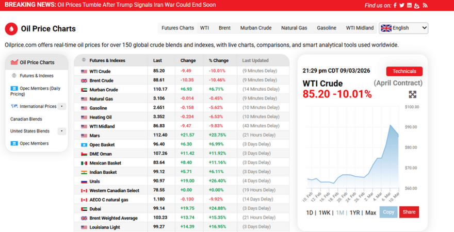This screenshot has height=232, width=454.
Task: Click the Copy button under chart
Action: [x=388, y=212]
